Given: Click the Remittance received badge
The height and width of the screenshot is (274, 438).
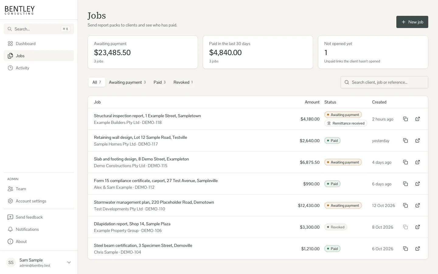Looking at the screenshot, I should tap(346, 123).
